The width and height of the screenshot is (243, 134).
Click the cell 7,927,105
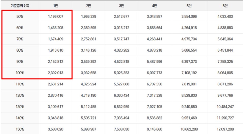pyautogui.click(x=155, y=107)
